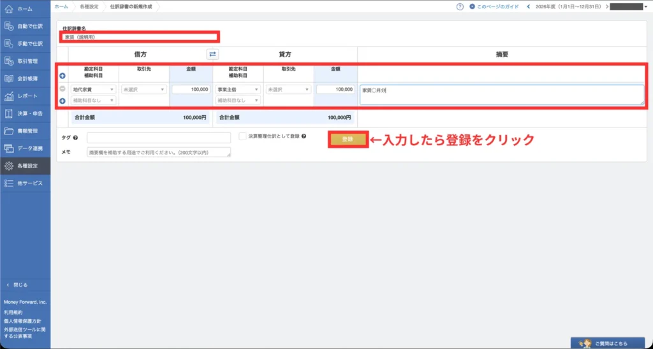Open 個人情報保護方針 link

coord(22,321)
